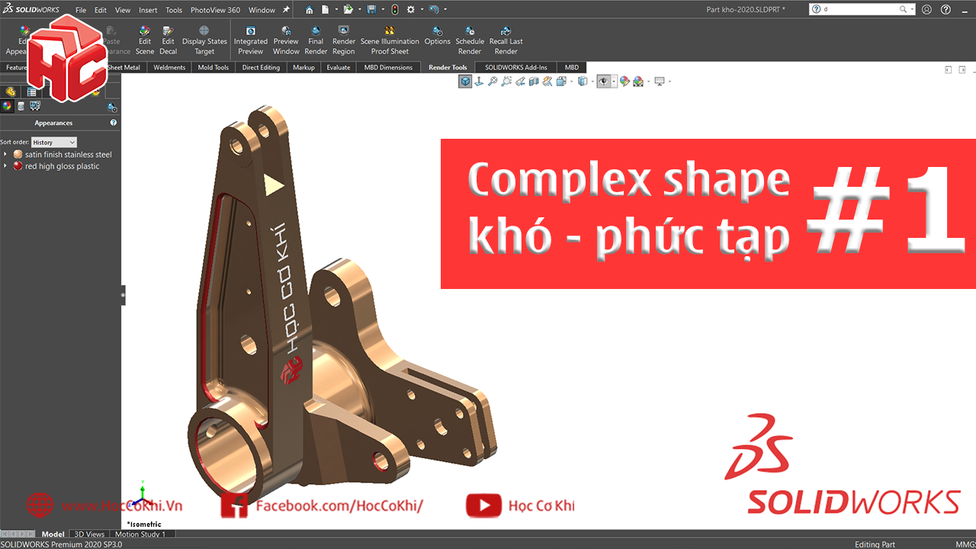Click the Appearances panel help icon
Screen dimensions: 976x549
pos(114,122)
